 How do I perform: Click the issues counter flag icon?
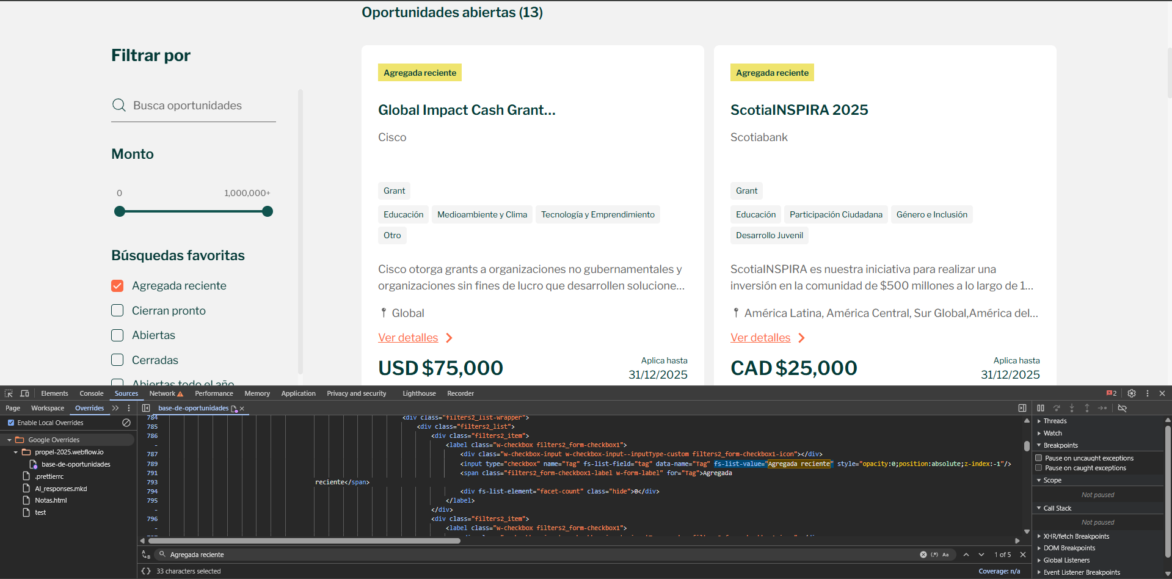[1112, 393]
